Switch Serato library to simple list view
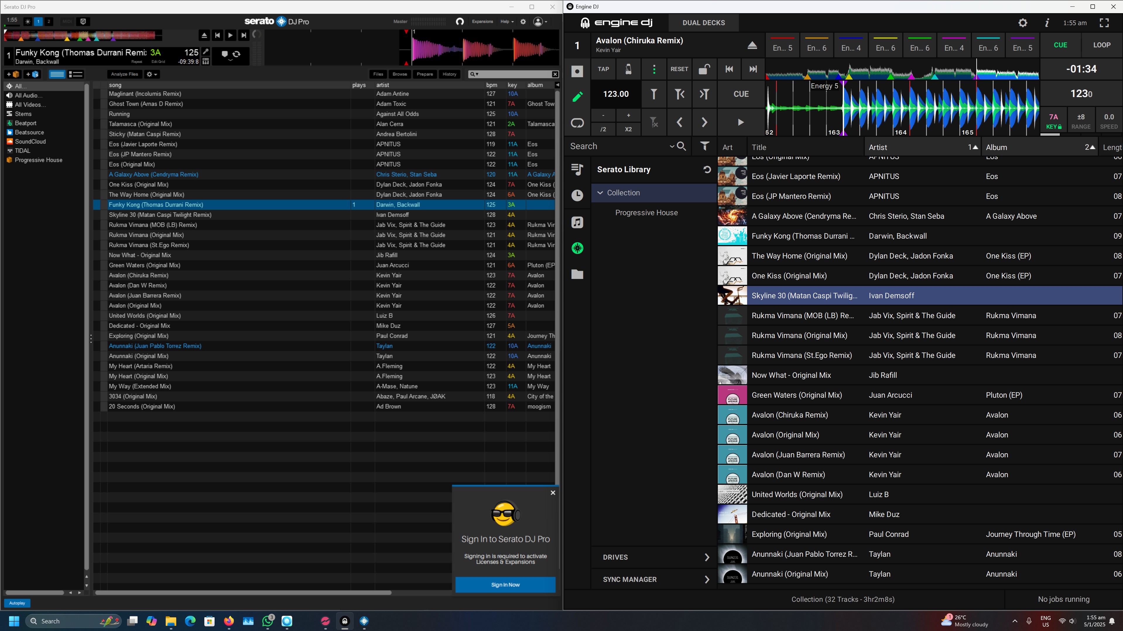 (x=57, y=75)
